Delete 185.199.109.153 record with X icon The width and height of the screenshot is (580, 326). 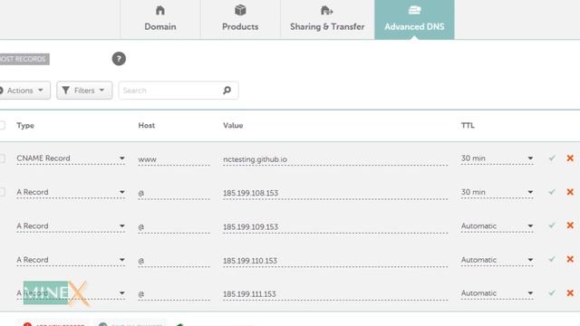(x=570, y=225)
